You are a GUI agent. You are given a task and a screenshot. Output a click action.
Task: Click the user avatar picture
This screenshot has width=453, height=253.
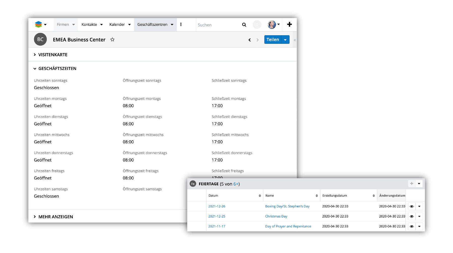click(x=272, y=24)
